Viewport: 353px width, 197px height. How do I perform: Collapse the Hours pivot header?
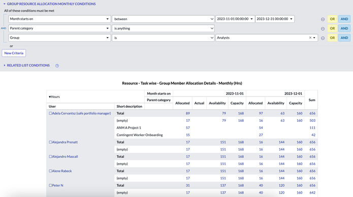click(50, 97)
